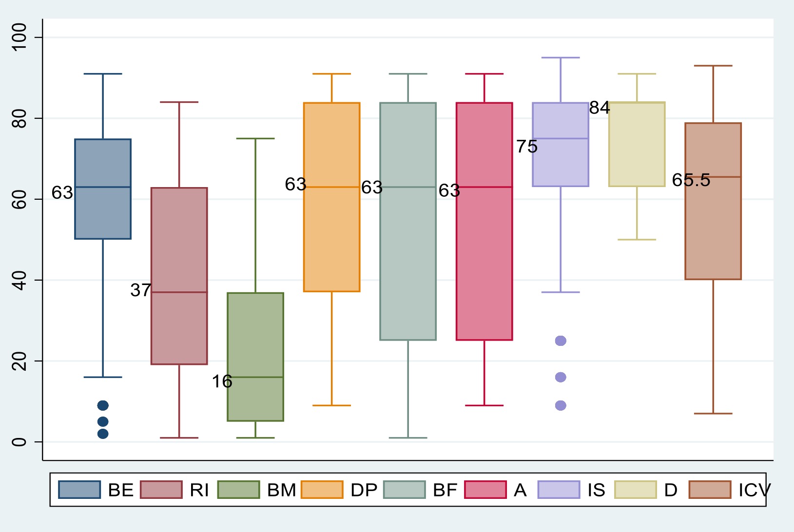Click the BE legend color swatch
Image resolution: width=794 pixels, height=532 pixels.
[79, 490]
